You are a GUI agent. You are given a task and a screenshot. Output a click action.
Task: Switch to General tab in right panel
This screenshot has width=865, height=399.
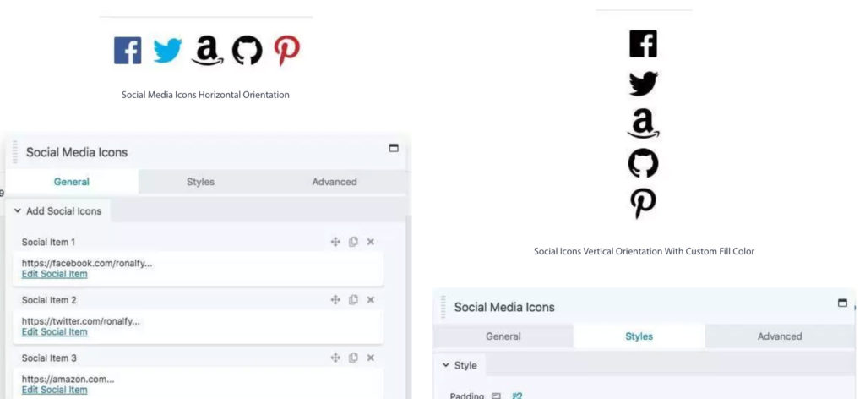pyautogui.click(x=503, y=336)
